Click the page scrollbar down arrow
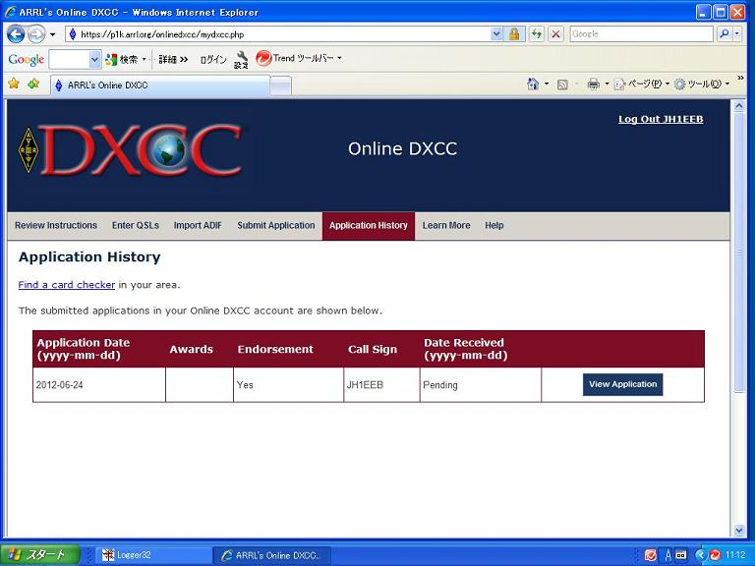Image resolution: width=755 pixels, height=566 pixels. coord(739,531)
